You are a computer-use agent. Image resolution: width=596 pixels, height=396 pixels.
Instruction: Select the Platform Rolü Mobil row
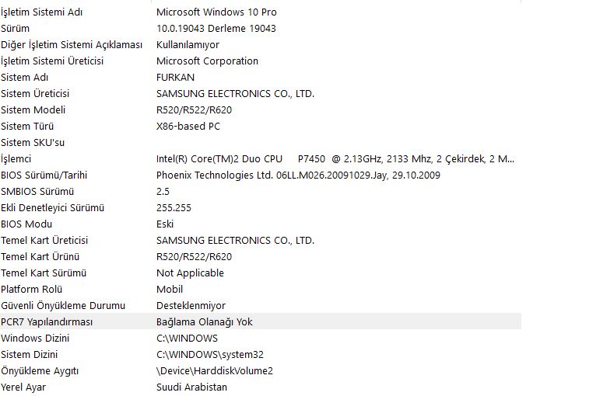coord(261,290)
